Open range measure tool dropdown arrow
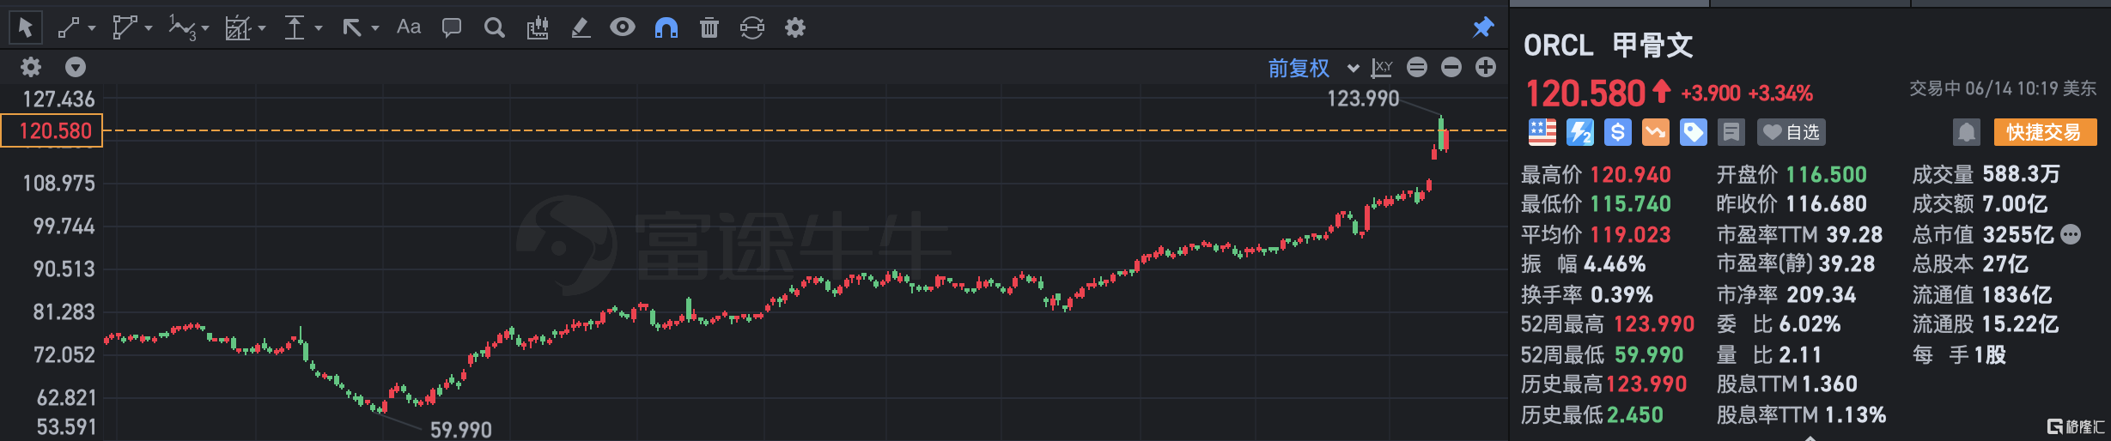 pyautogui.click(x=319, y=28)
